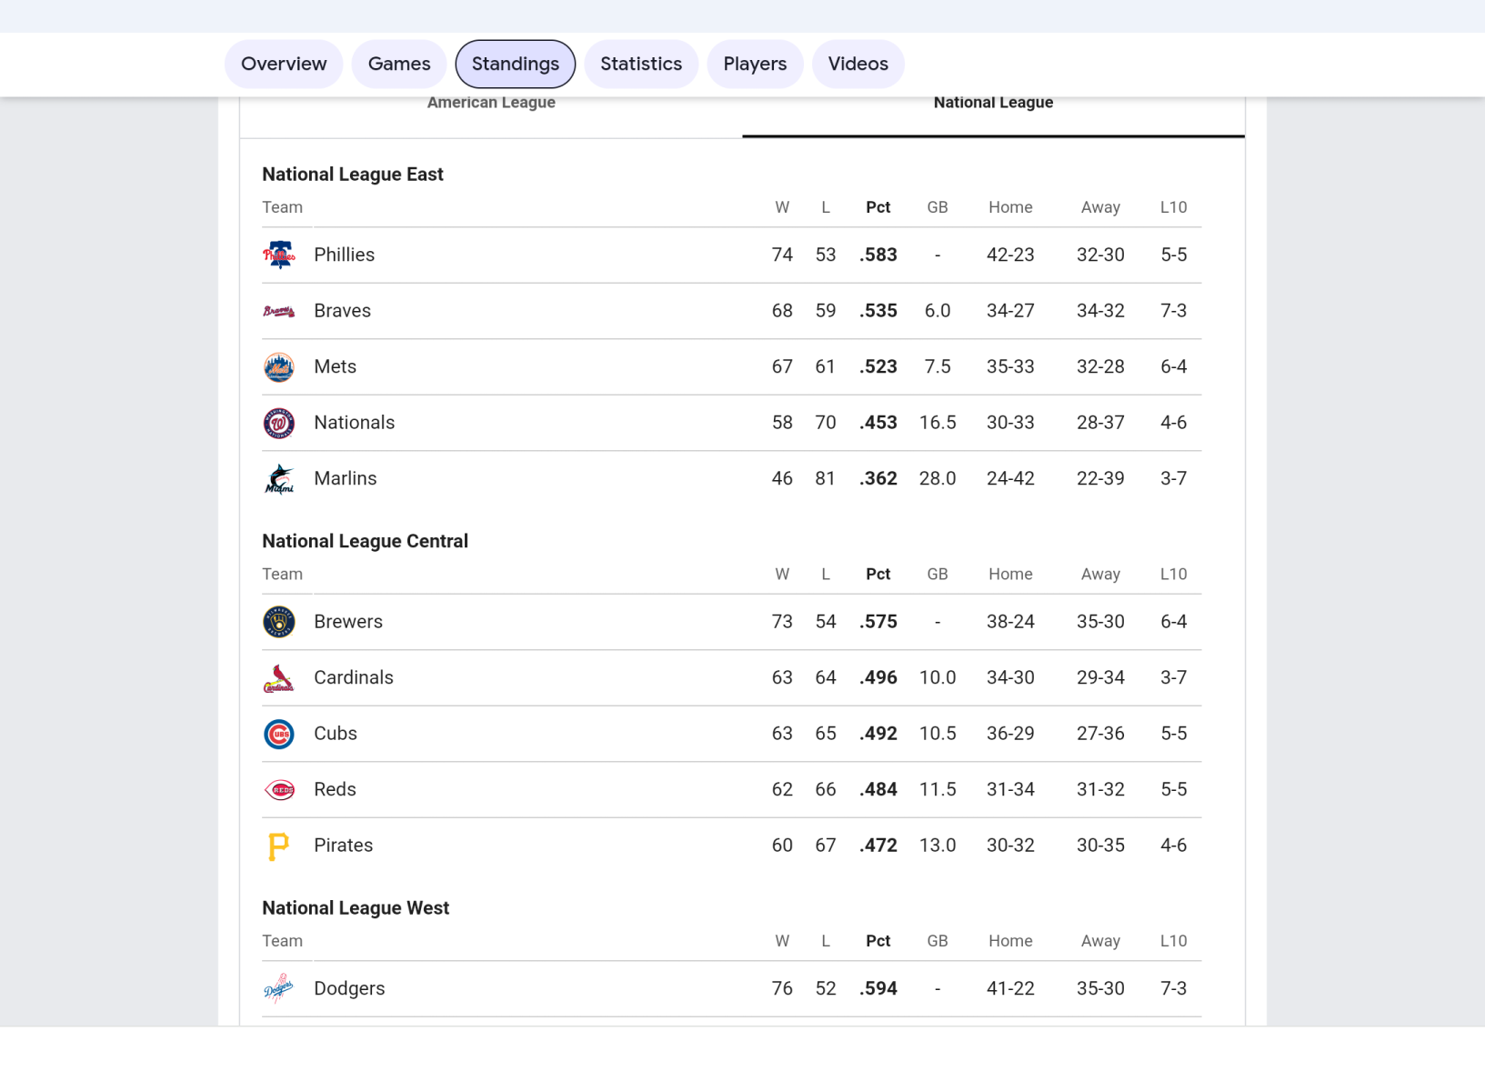This screenshot has height=1091, width=1485.
Task: Click the Pirates P logo
Action: click(279, 846)
